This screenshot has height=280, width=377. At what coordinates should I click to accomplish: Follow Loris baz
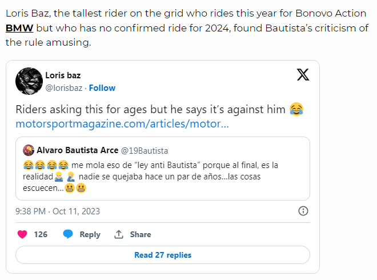tap(102, 88)
